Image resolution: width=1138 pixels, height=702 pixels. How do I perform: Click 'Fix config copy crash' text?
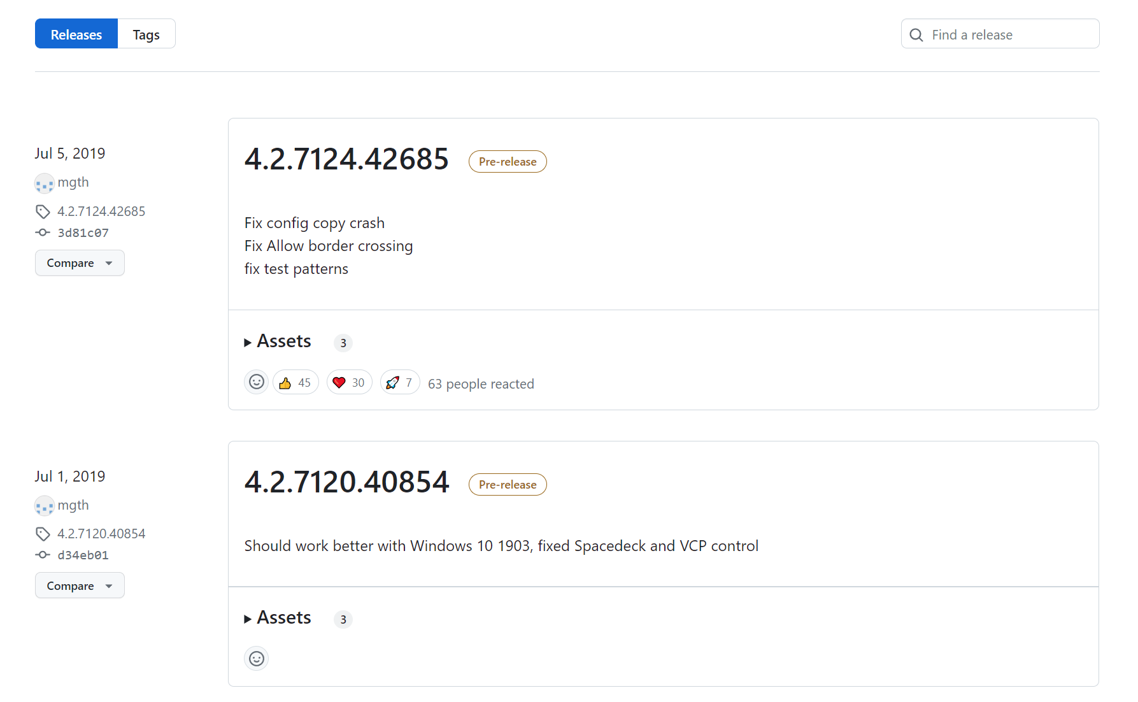click(x=315, y=223)
